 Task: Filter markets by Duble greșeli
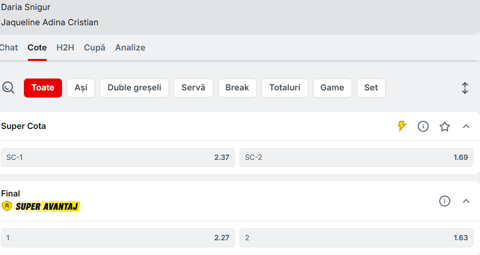pyautogui.click(x=134, y=88)
